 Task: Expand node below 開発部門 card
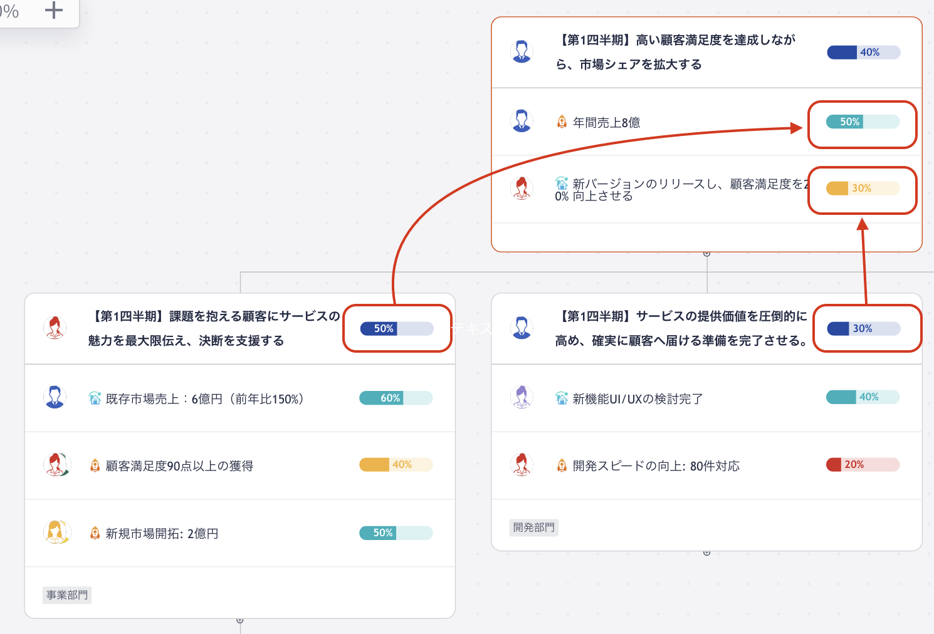click(706, 553)
